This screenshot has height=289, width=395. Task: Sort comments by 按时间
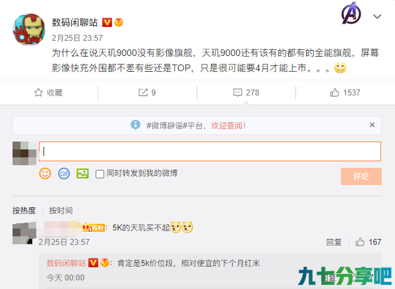[x=61, y=211]
